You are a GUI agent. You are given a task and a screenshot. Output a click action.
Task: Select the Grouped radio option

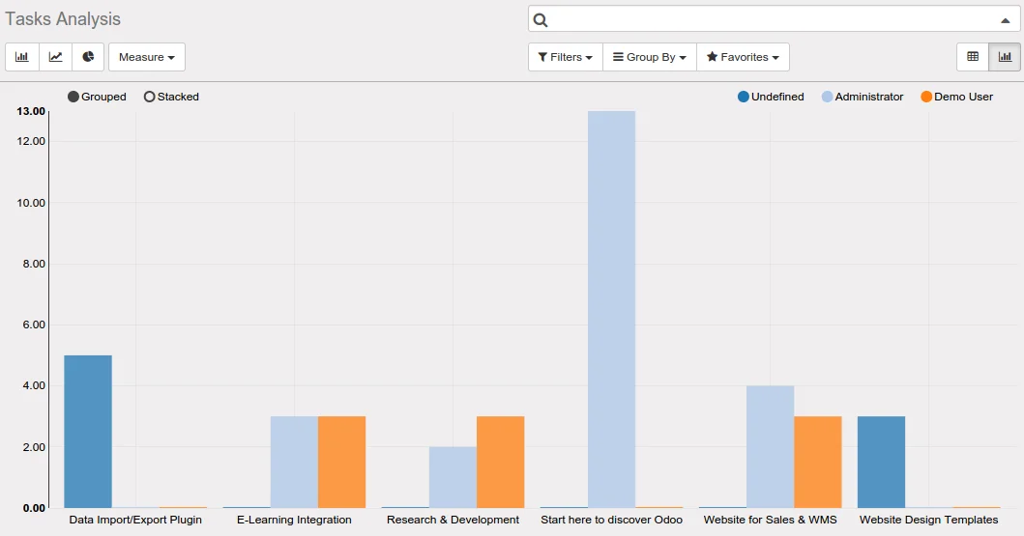tap(98, 97)
